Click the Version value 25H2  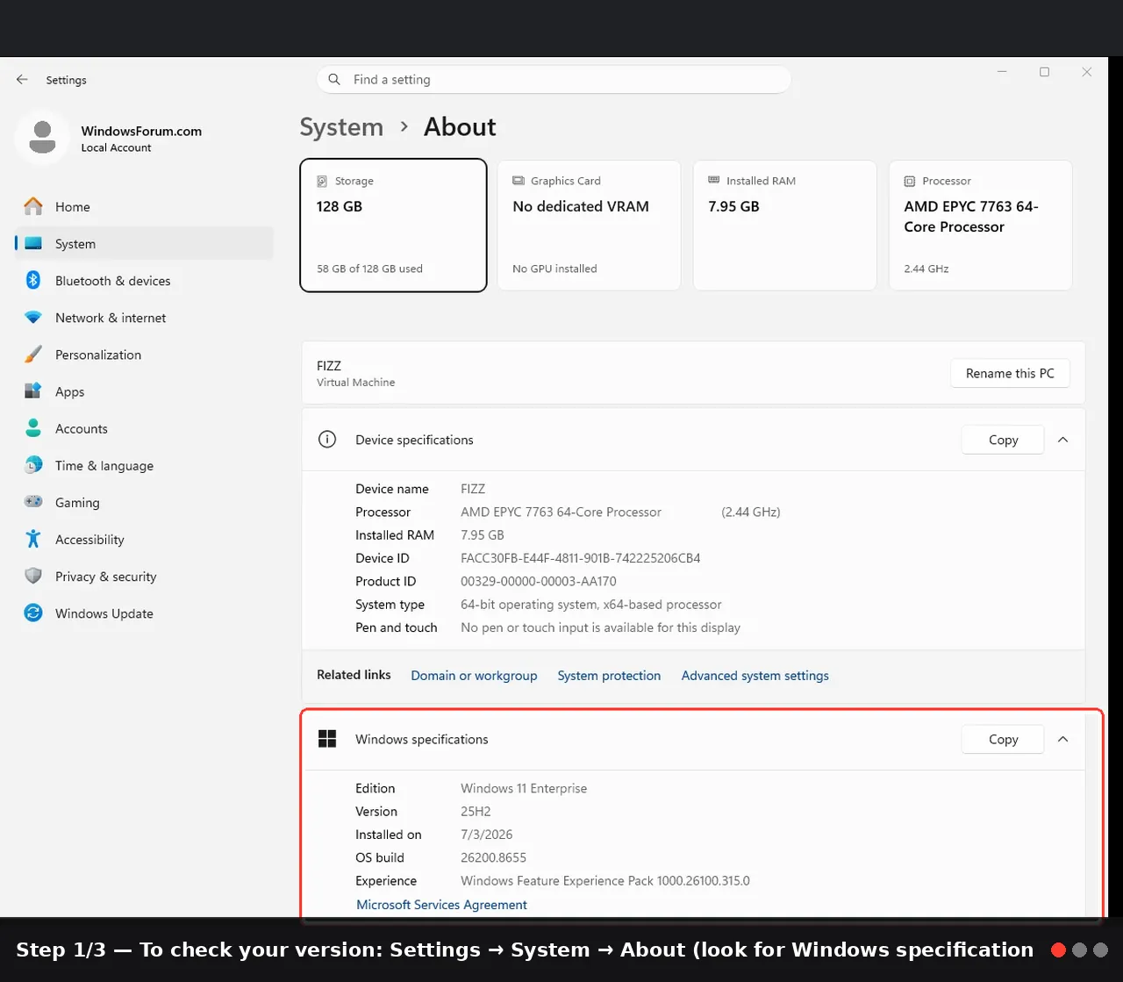point(476,811)
